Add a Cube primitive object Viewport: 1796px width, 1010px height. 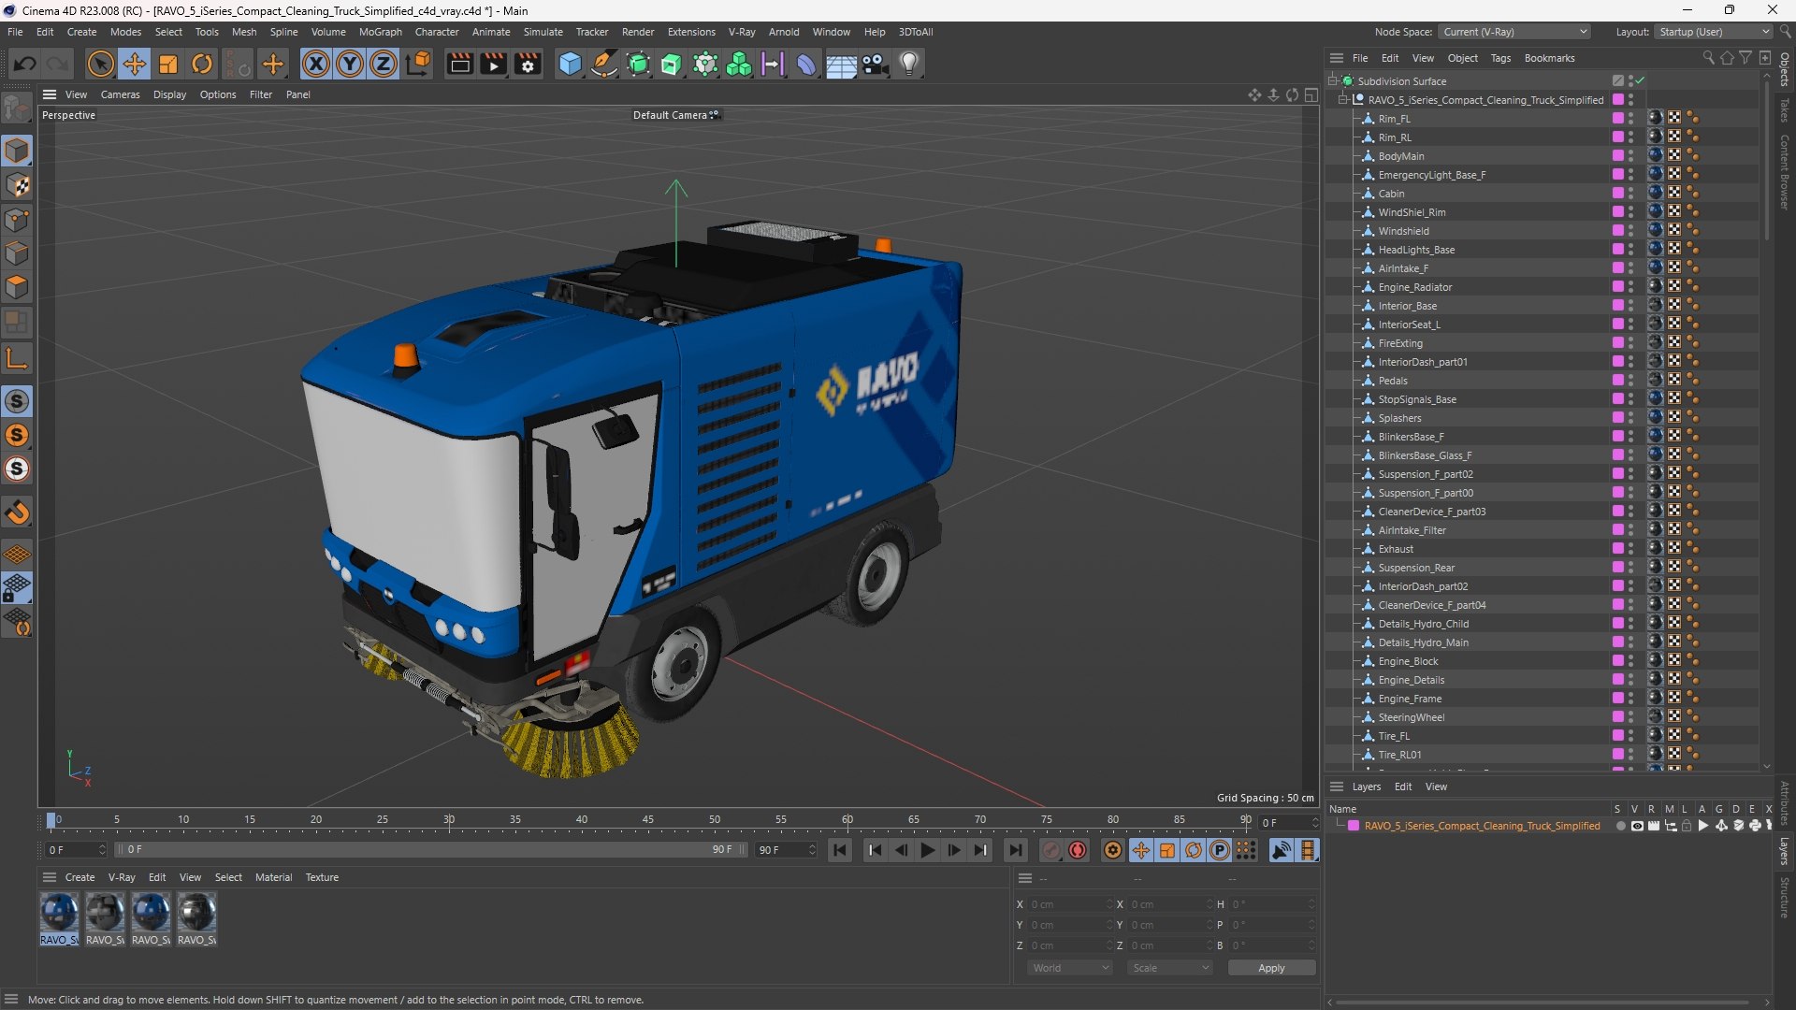pos(570,64)
